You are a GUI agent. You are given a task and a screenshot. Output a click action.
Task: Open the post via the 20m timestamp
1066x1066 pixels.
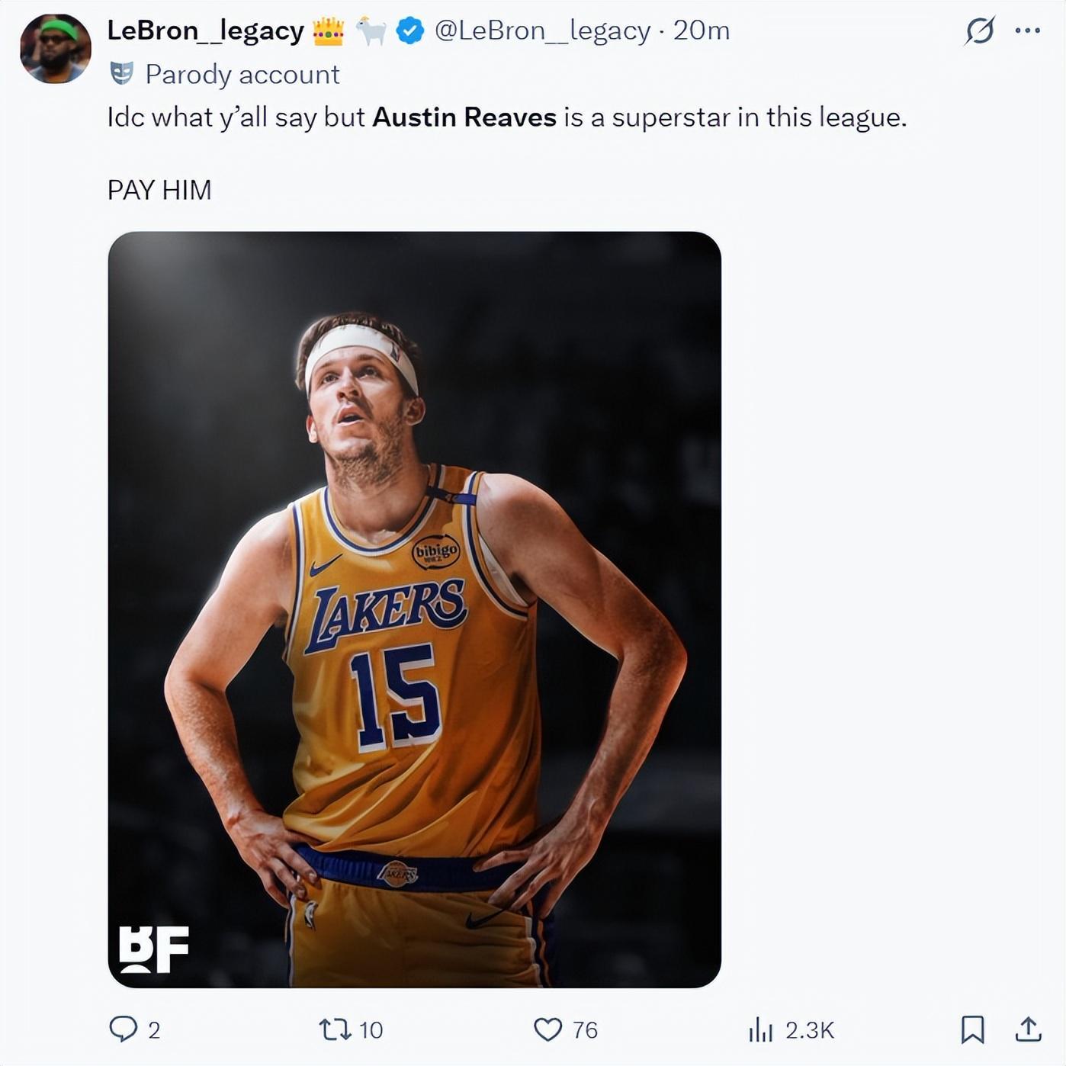point(702,31)
